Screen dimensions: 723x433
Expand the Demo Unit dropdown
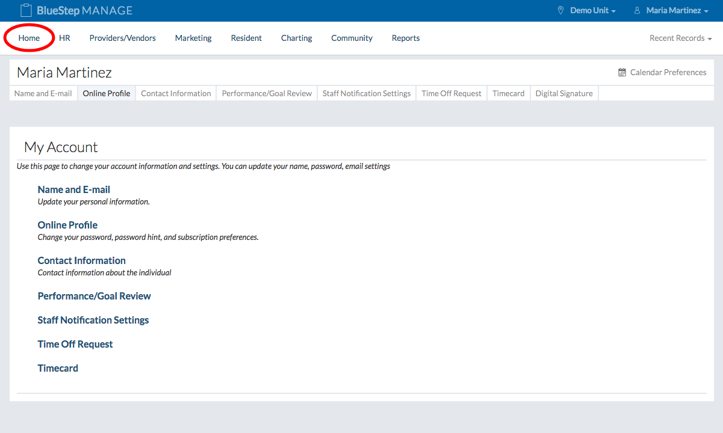pyautogui.click(x=592, y=11)
